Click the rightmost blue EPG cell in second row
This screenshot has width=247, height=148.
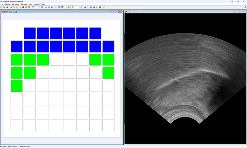click(108, 46)
